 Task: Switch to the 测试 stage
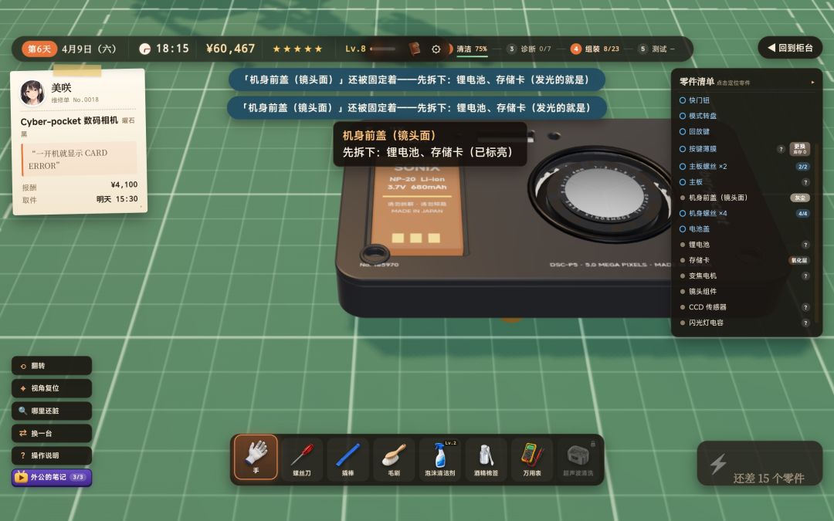656,49
